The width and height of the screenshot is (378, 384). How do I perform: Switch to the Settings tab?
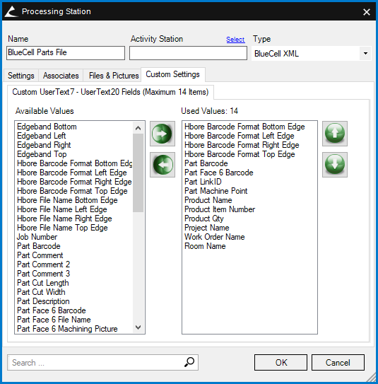tap(21, 76)
